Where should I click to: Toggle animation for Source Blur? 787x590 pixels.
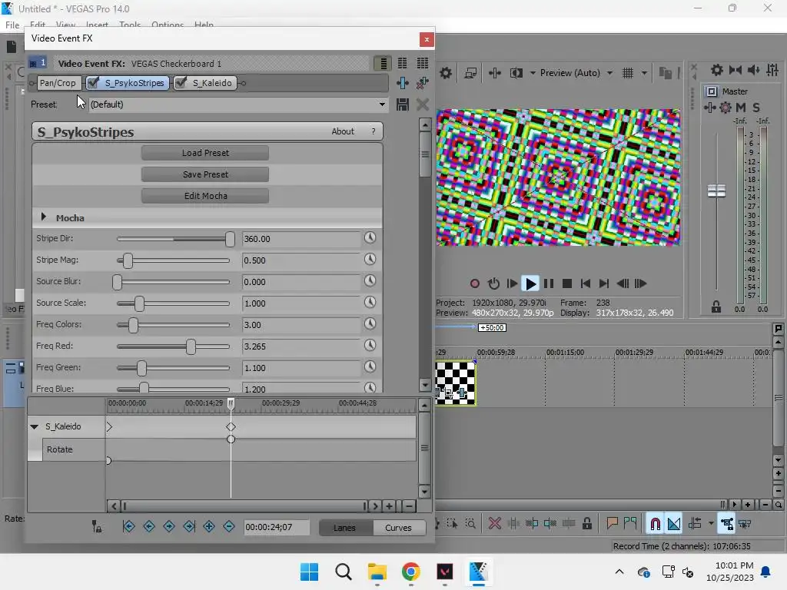[x=370, y=281]
